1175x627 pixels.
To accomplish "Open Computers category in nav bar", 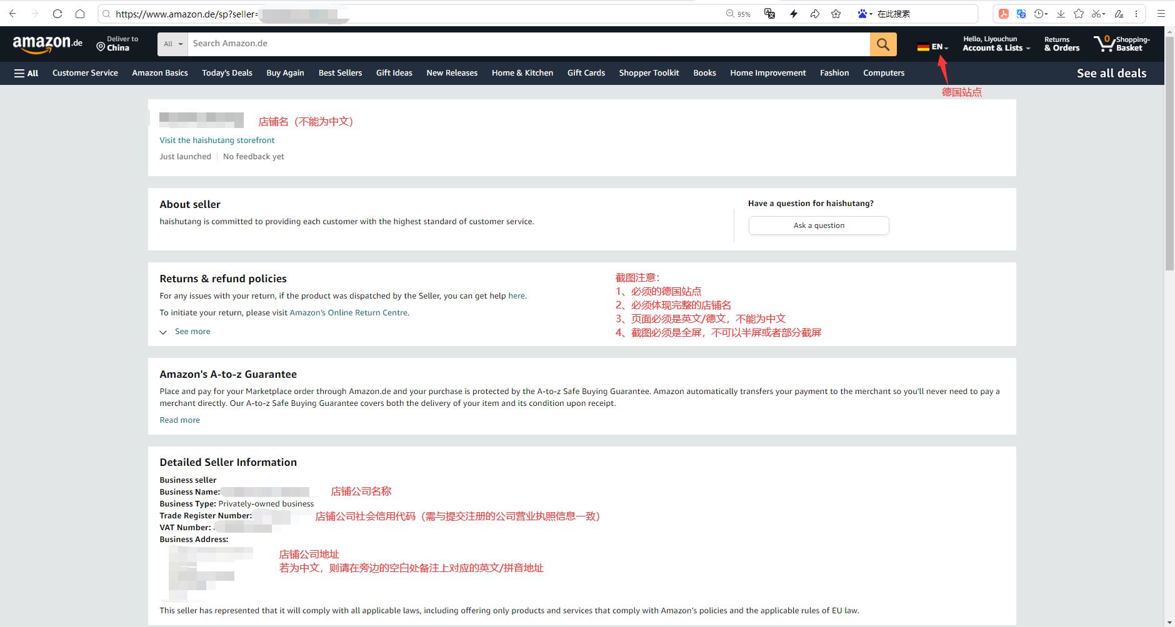I will pyautogui.click(x=884, y=73).
